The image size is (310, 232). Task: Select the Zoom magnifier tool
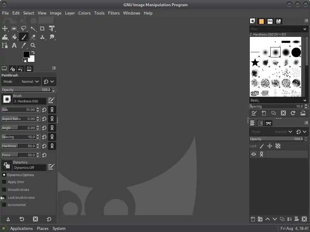coord(33,45)
